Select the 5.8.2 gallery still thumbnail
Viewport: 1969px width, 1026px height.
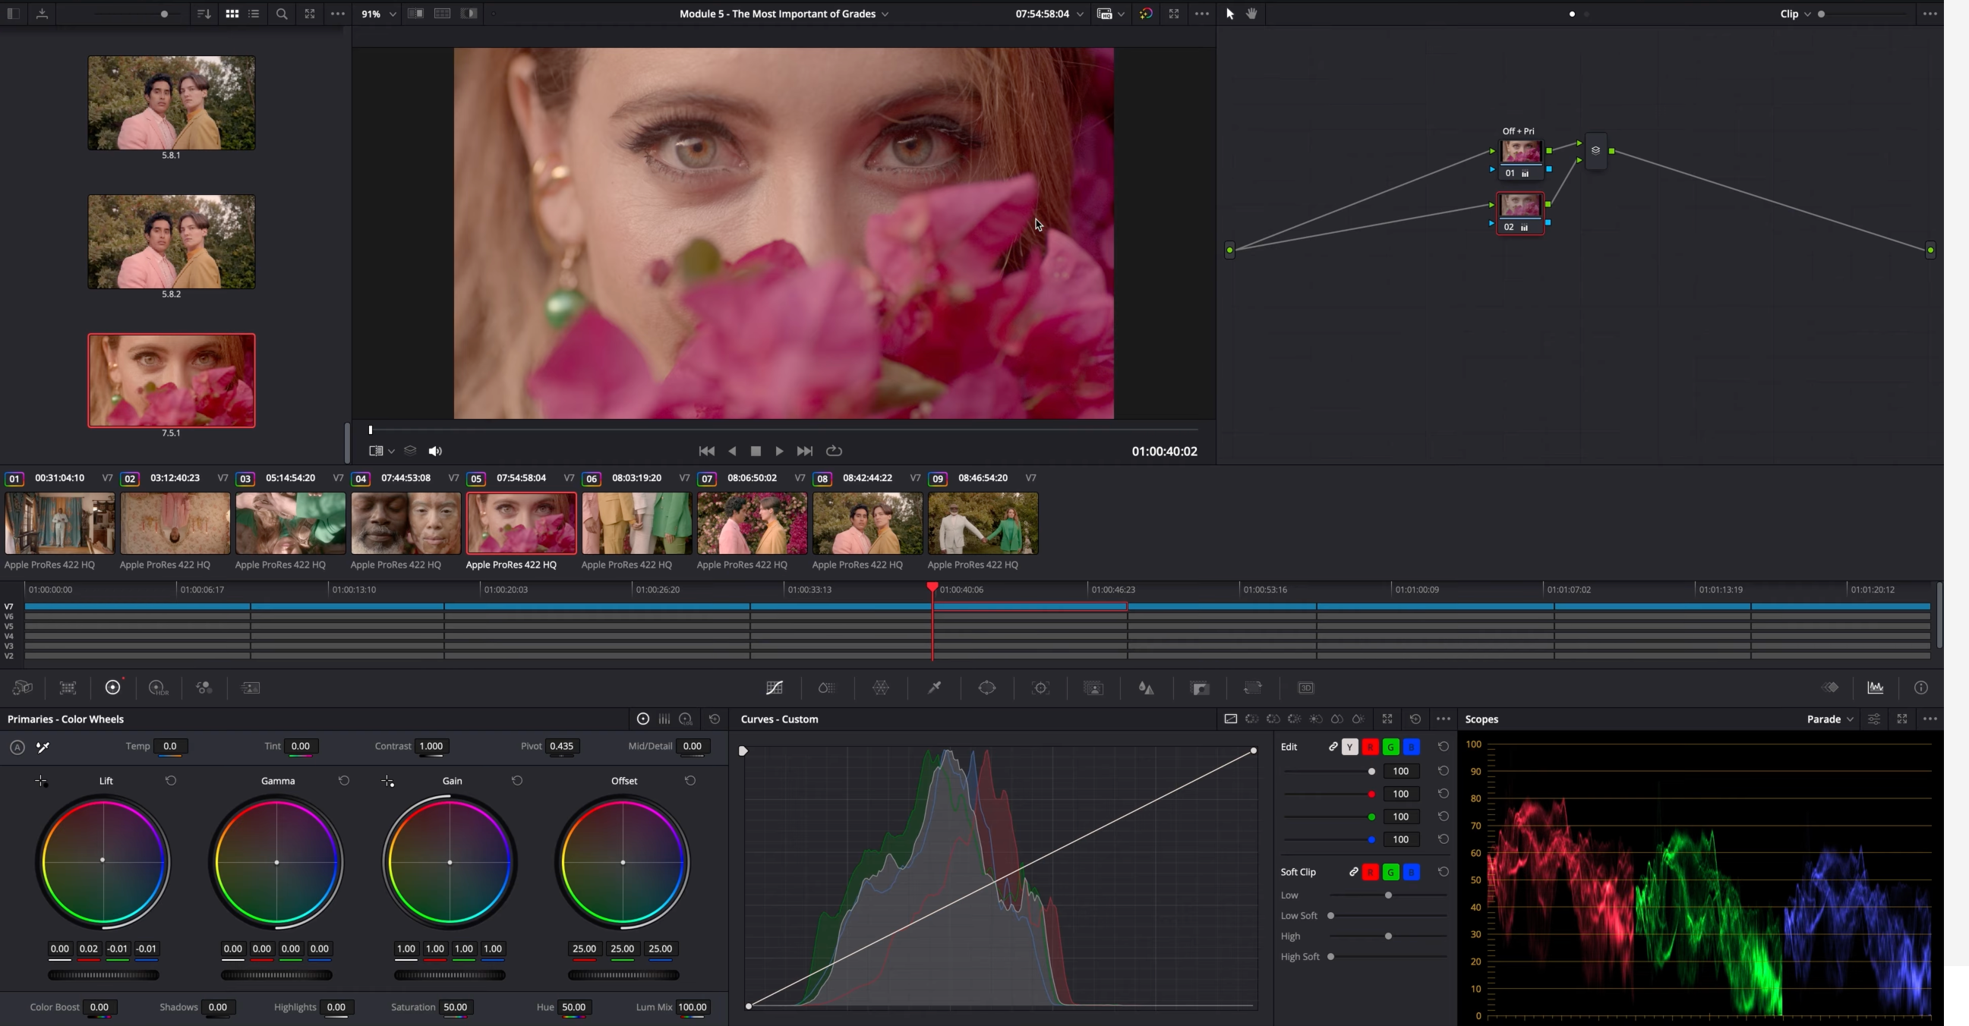(x=171, y=241)
